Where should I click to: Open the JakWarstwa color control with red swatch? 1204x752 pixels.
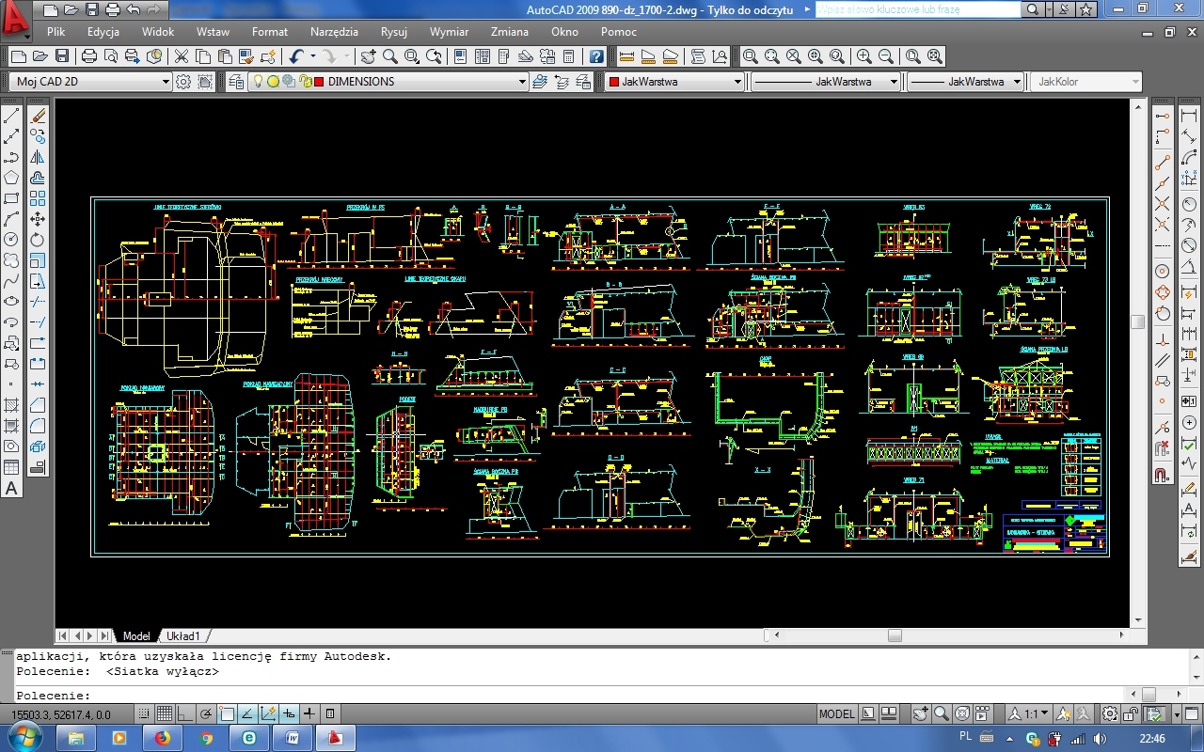pyautogui.click(x=674, y=82)
